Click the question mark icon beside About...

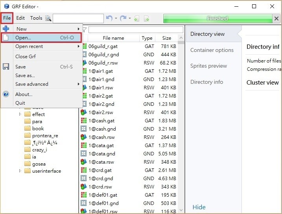click(6, 94)
